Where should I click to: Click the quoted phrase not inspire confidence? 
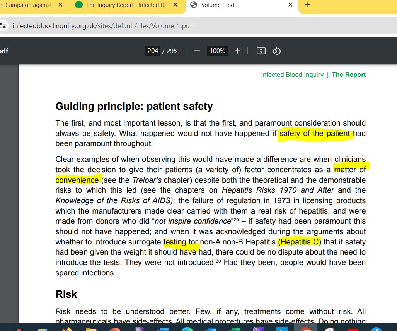[193, 221]
